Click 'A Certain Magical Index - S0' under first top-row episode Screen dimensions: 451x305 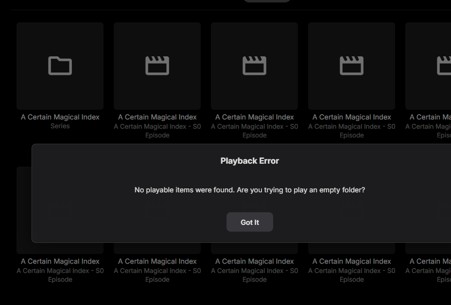pos(157,126)
